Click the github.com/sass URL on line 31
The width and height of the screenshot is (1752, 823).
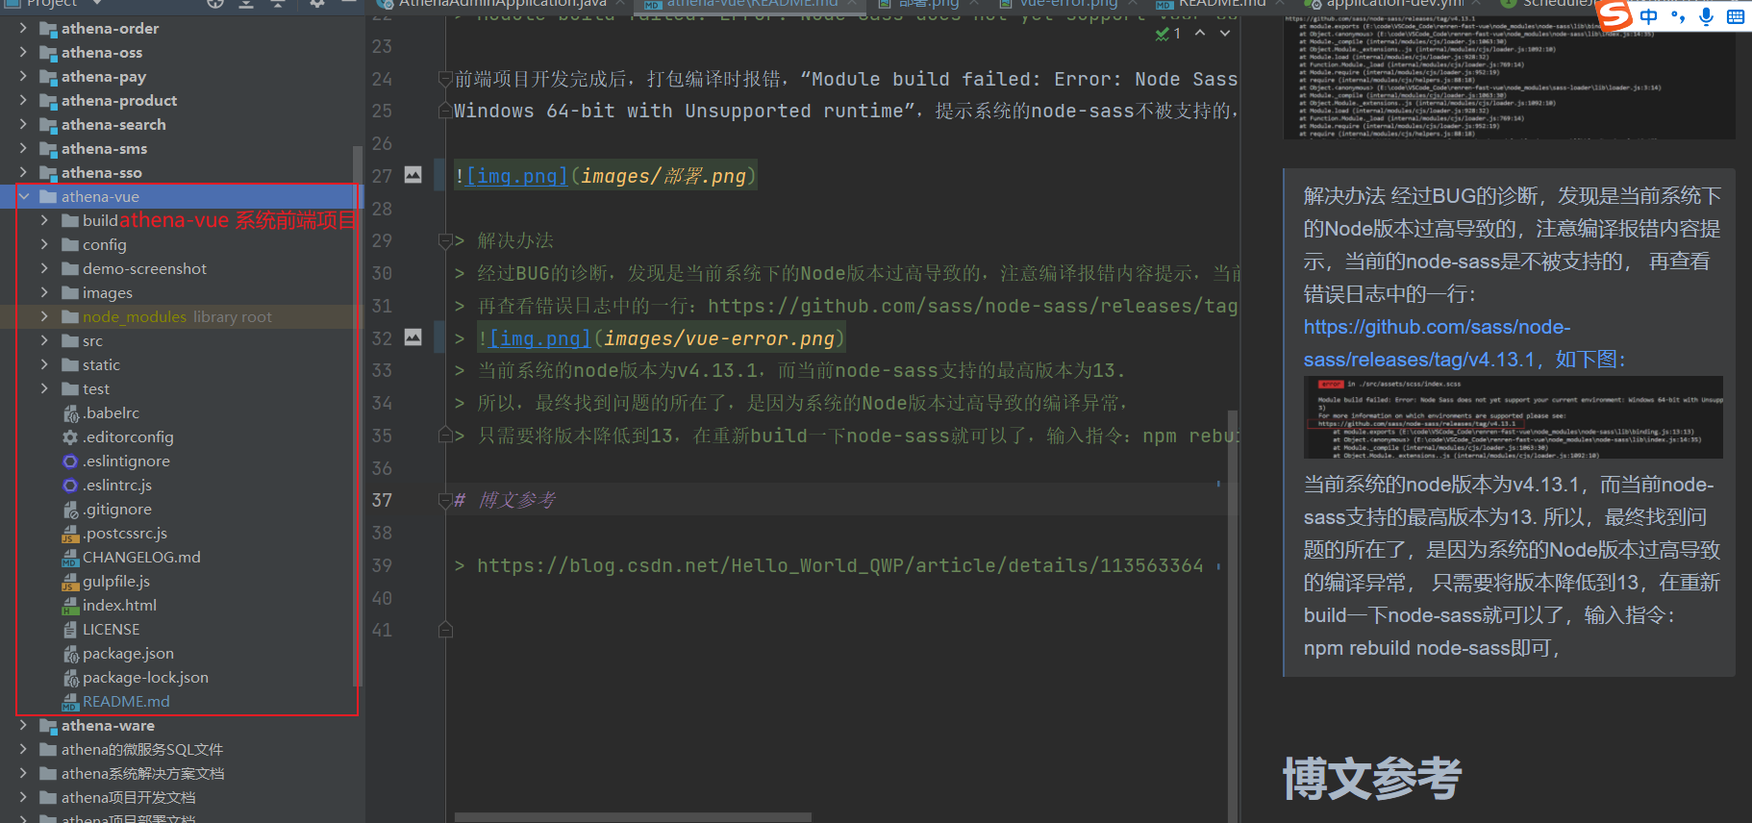pos(972,306)
